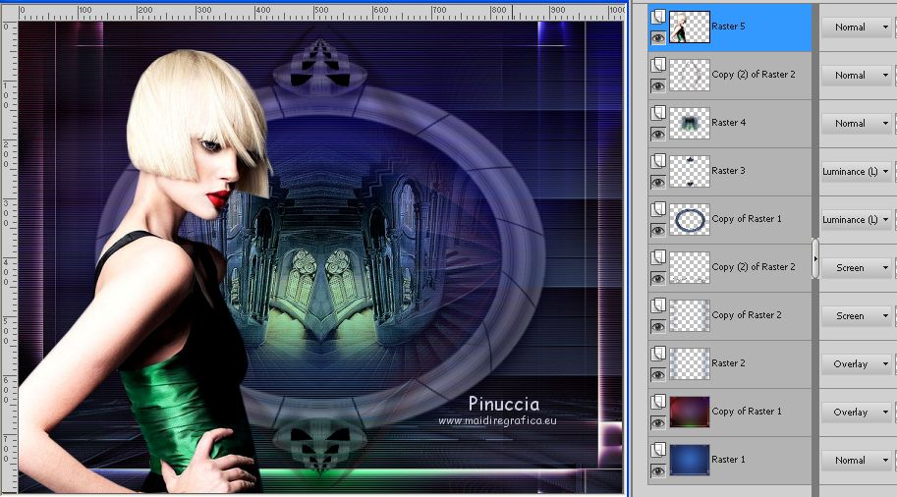Hide the Overlay-mode Copy of Raster 1 layer
The image size is (897, 497).
[658, 422]
